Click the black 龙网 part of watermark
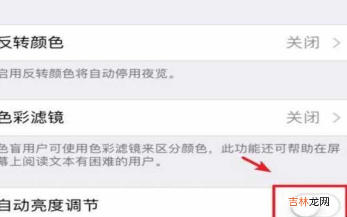The height and width of the screenshot is (217, 347). (320, 202)
